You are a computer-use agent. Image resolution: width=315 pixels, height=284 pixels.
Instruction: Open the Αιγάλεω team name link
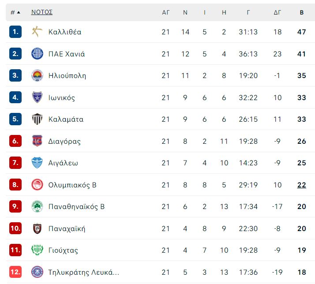63,163
